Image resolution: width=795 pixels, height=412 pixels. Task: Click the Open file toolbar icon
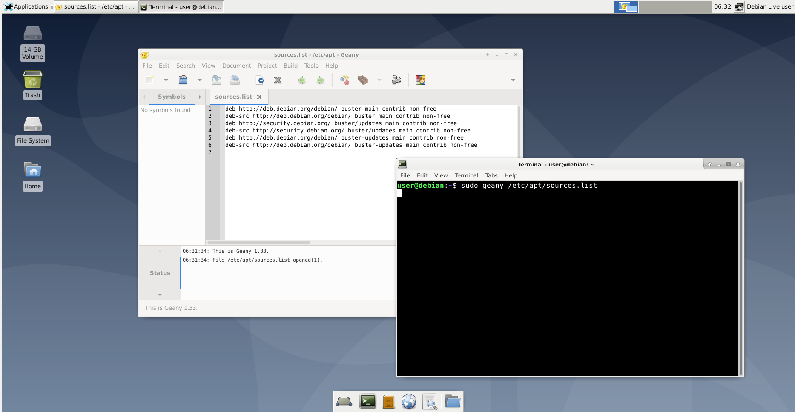[x=183, y=80]
